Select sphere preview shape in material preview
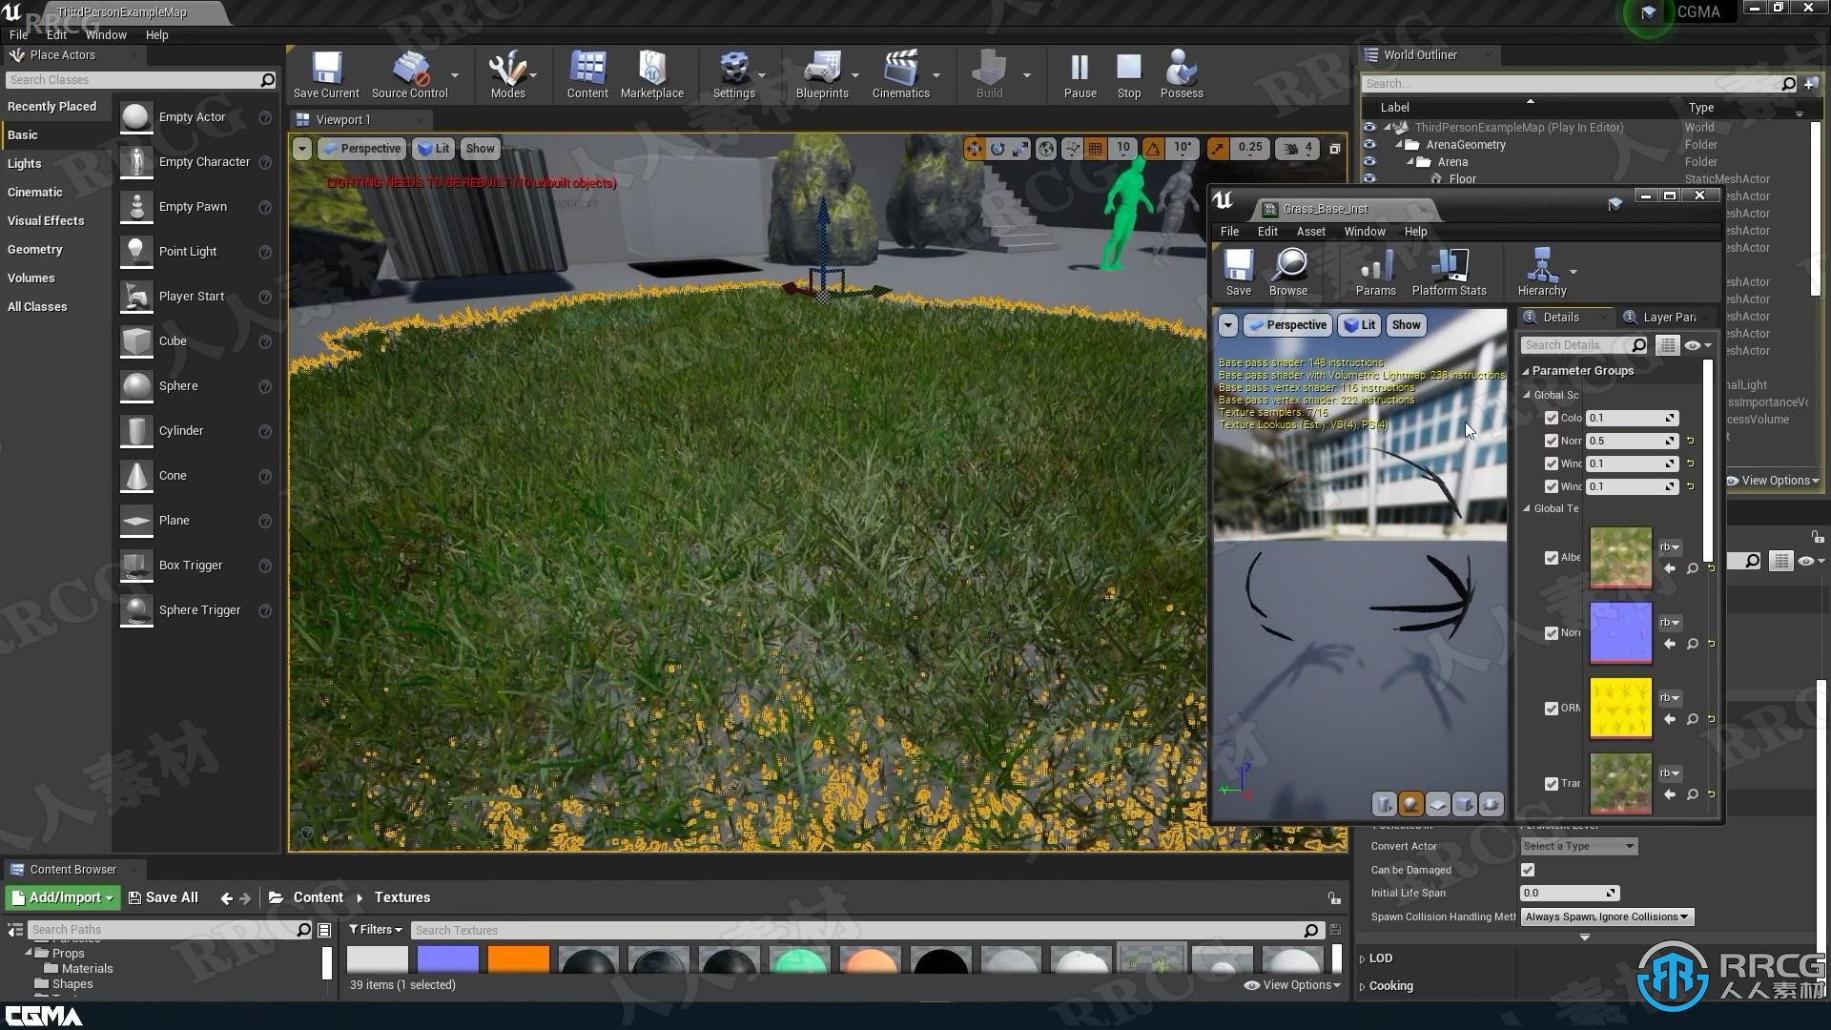This screenshot has width=1831, height=1030. (x=1410, y=804)
